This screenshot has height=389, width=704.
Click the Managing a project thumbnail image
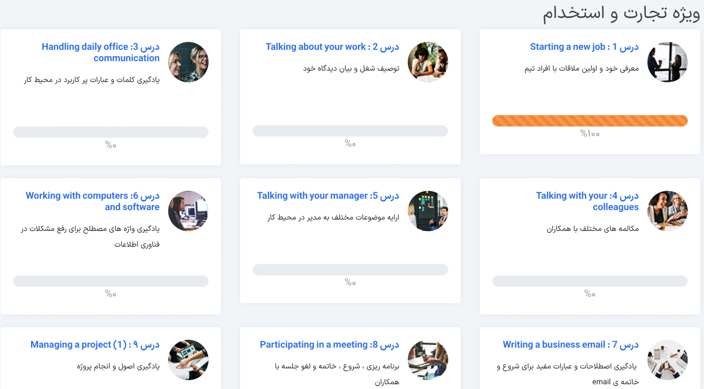[x=188, y=360]
